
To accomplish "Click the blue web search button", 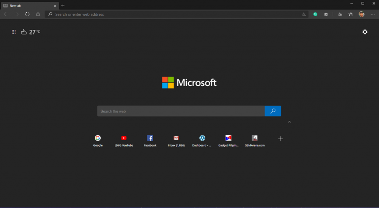I will coord(273,111).
